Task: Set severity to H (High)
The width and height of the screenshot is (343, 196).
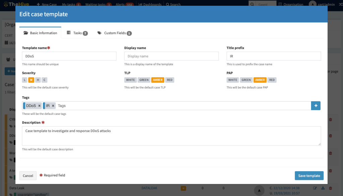Action: [x=38, y=80]
